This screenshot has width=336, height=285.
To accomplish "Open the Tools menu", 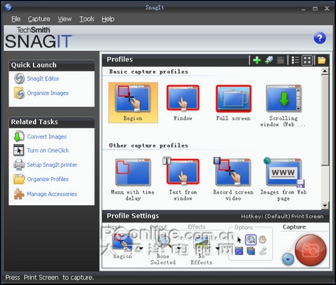I will (87, 19).
